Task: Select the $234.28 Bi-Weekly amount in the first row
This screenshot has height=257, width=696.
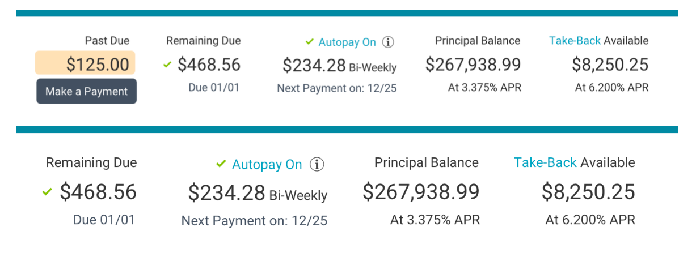Action: click(339, 65)
